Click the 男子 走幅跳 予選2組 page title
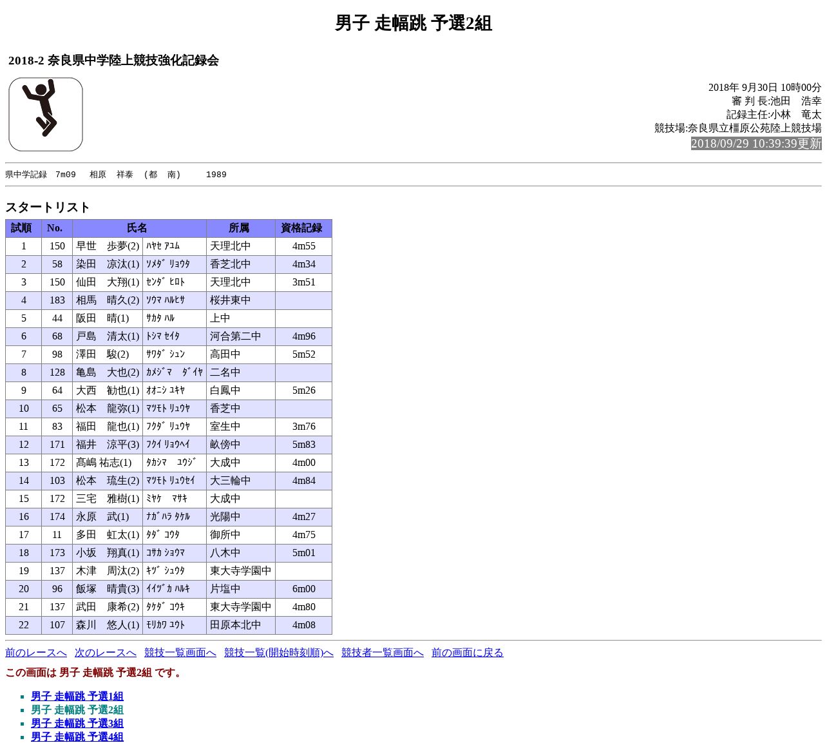This screenshot has width=827, height=743. tap(413, 23)
